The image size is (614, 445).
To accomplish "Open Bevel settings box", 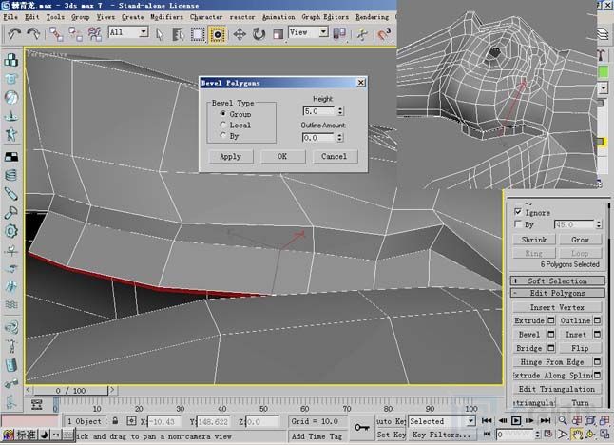I will 551,334.
